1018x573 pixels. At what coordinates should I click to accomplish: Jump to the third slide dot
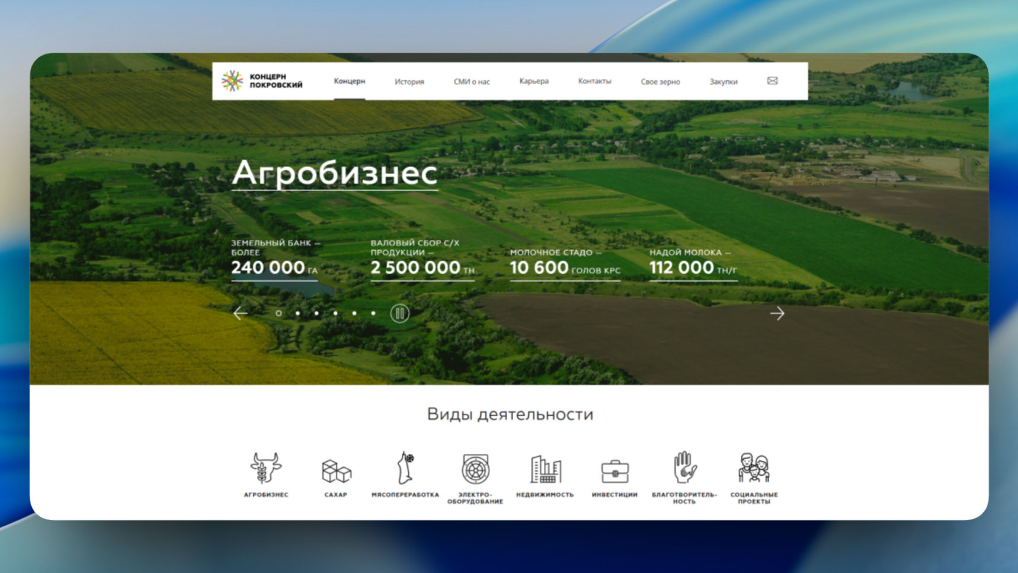pos(316,313)
